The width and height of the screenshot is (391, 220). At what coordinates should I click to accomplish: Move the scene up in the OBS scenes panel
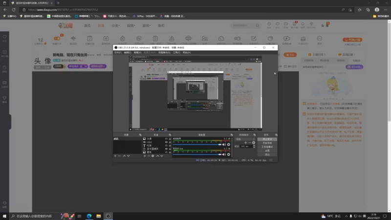click(124, 156)
